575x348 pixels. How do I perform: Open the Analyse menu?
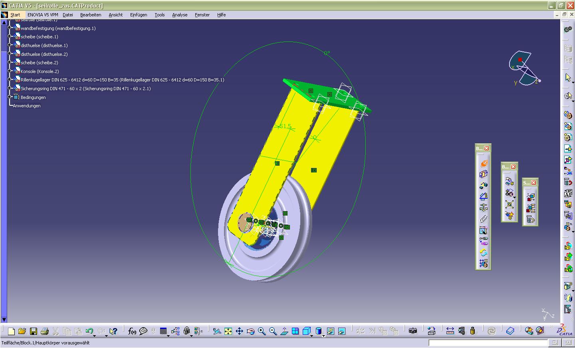[x=180, y=15]
